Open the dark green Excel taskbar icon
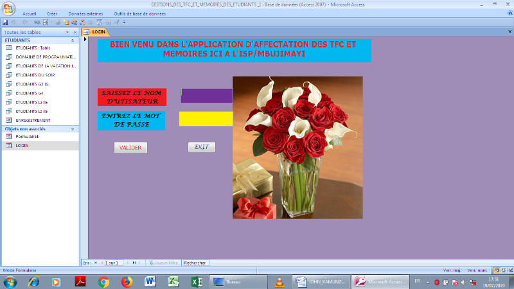 click(197, 282)
